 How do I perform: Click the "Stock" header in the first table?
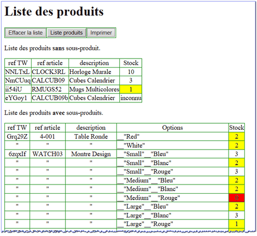[131, 63]
